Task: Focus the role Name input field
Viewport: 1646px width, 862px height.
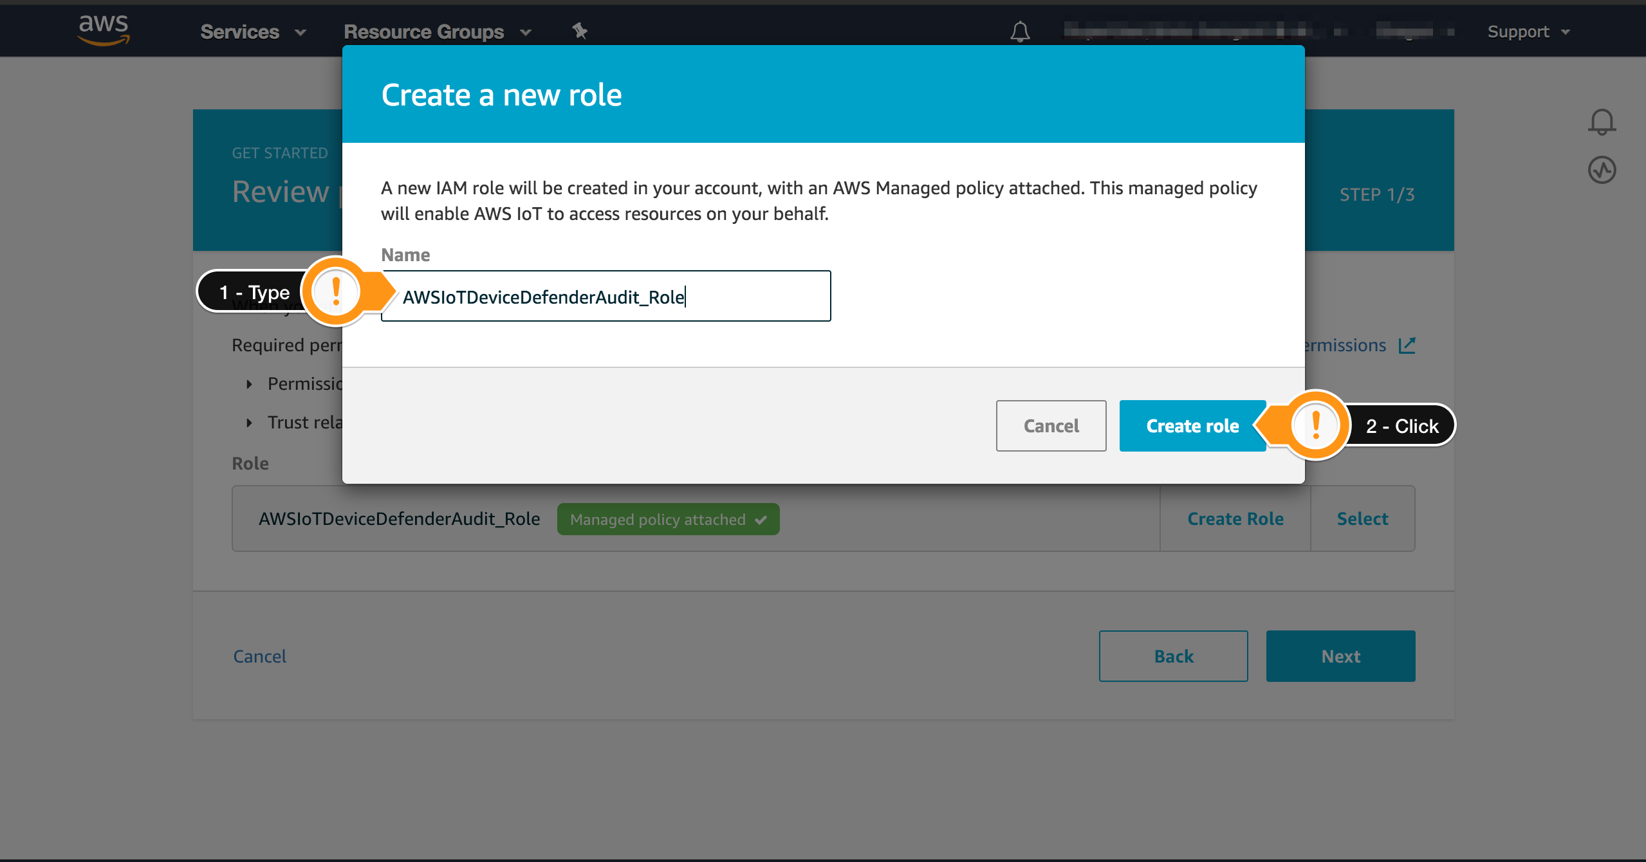Action: (606, 296)
